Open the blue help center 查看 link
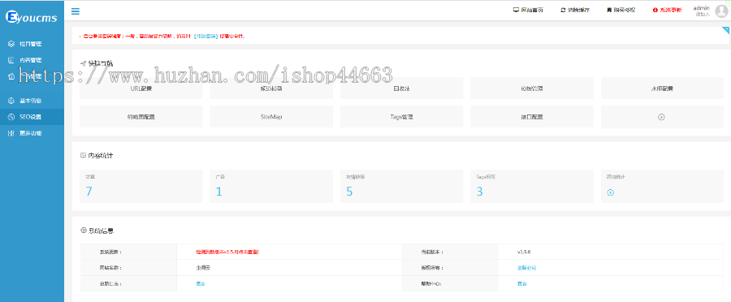 [521, 283]
